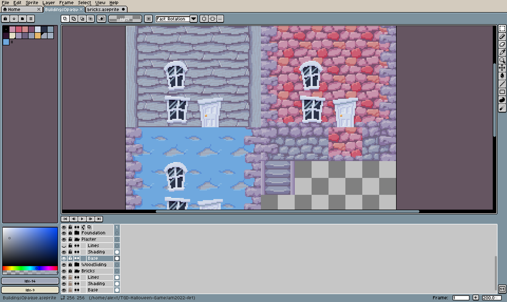Pick a blue swatch from the palette
This screenshot has height=302, width=507.
(x=6, y=42)
